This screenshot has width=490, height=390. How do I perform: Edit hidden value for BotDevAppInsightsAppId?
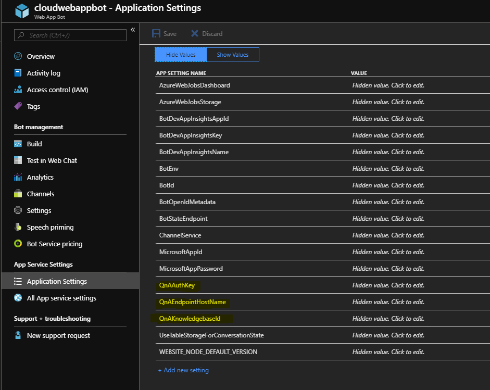[x=388, y=118]
